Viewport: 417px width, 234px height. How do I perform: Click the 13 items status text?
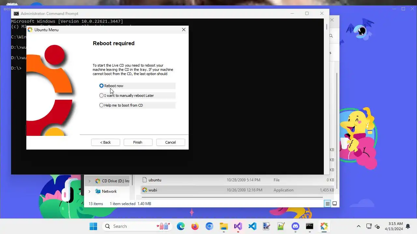pyautogui.click(x=96, y=204)
